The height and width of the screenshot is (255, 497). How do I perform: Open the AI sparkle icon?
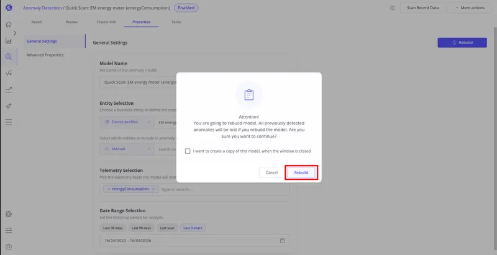tap(9, 106)
